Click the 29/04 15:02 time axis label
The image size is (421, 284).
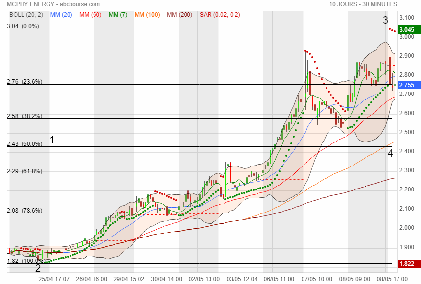point(129,279)
